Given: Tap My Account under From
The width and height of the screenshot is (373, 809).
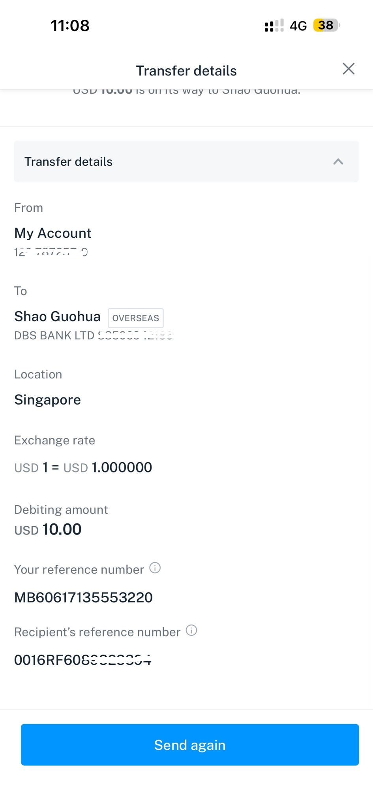Looking at the screenshot, I should [53, 233].
